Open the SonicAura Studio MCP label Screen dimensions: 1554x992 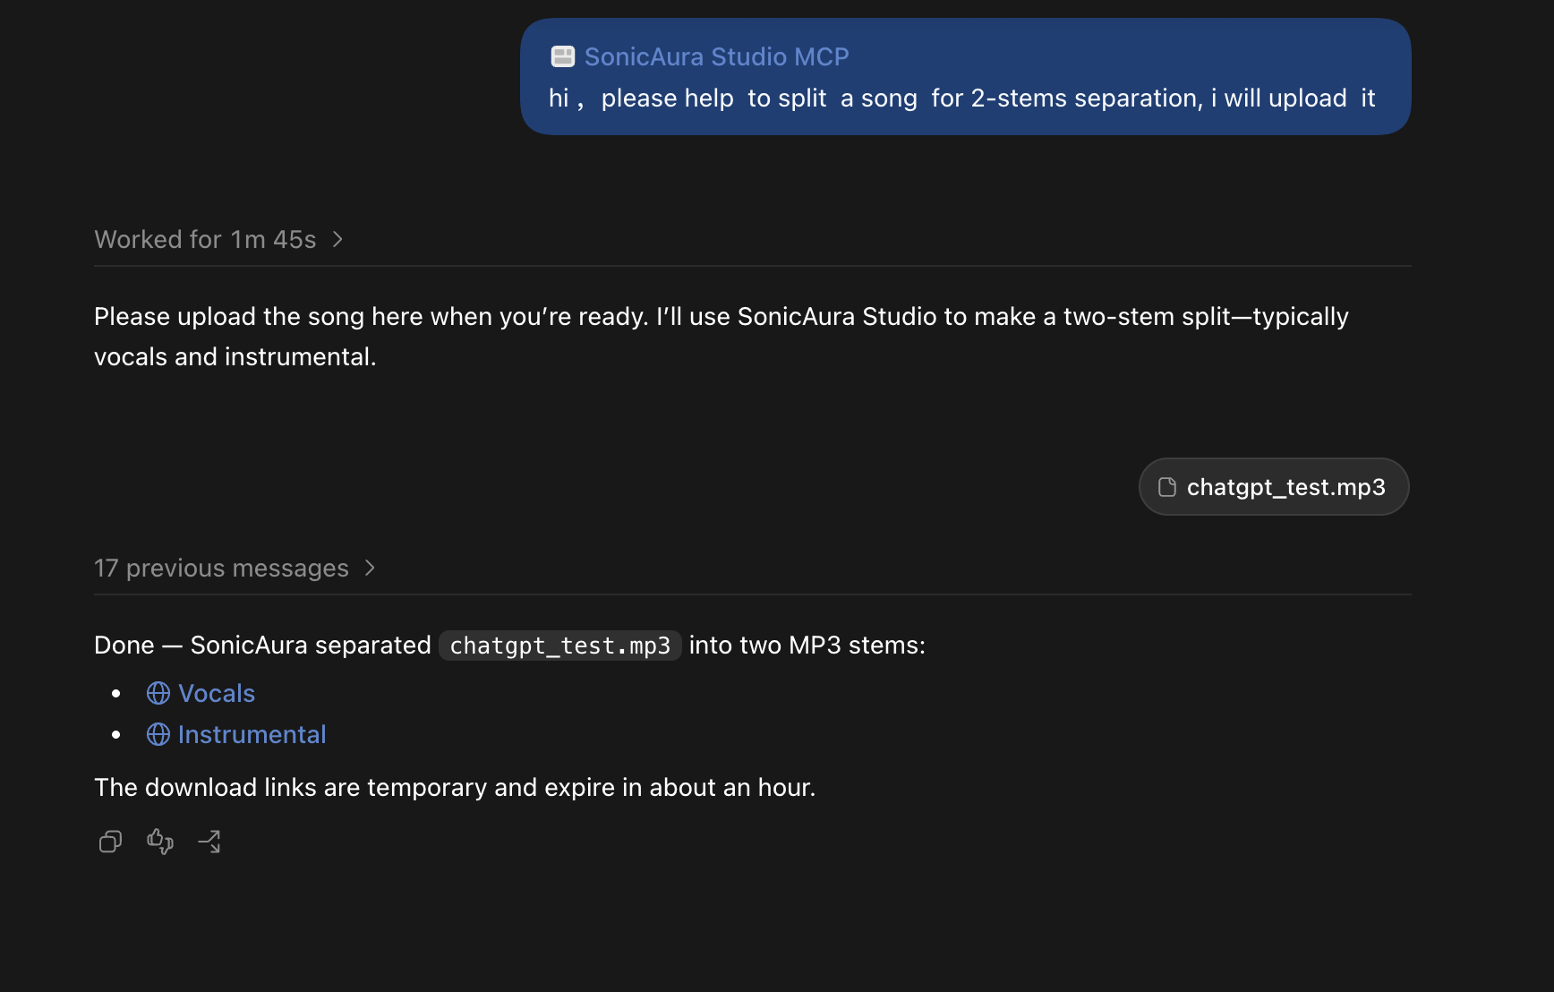716,56
